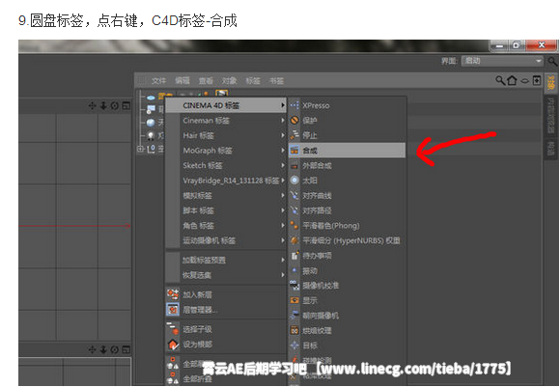This screenshot has height=387, width=560.
Task: Open the 标签 menu in object manager
Action: coord(253,81)
